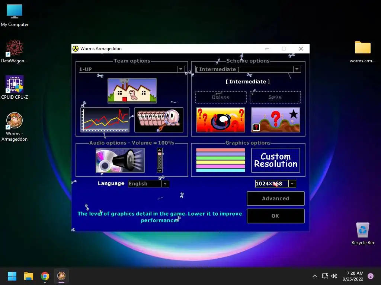
Task: Open the network status tray icon
Action: point(325,276)
